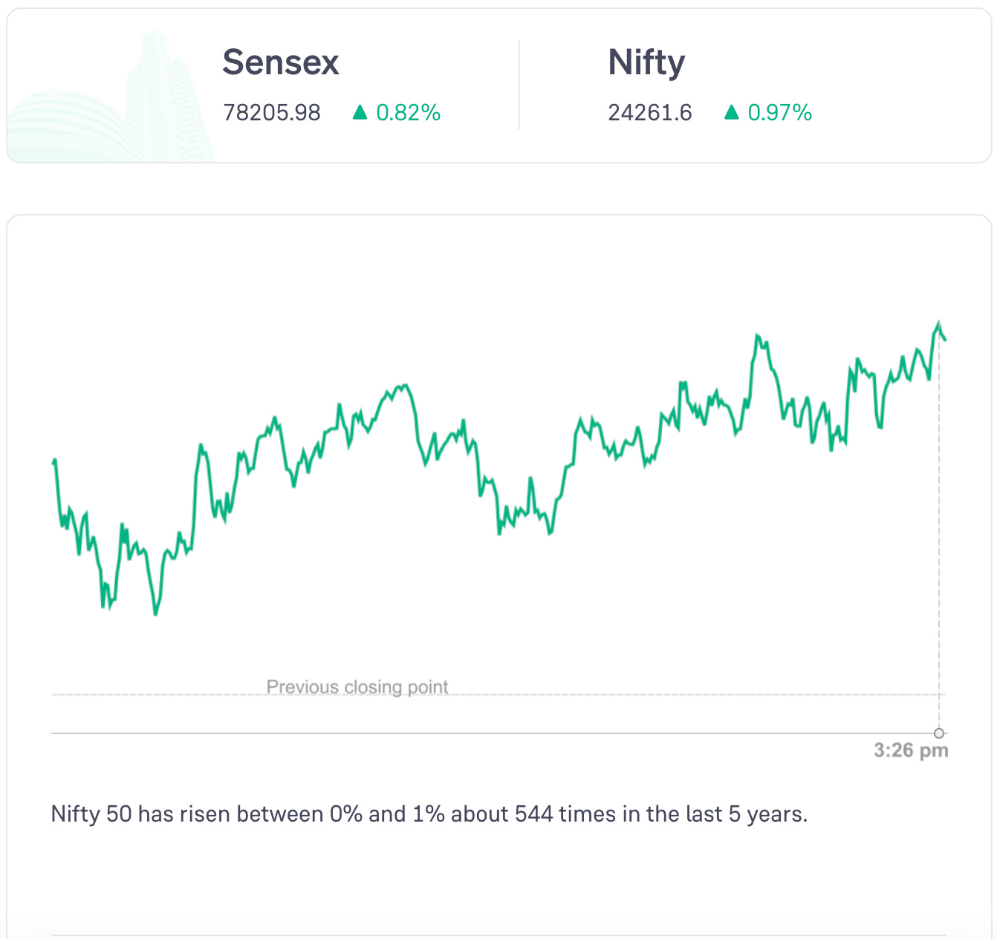This screenshot has width=997, height=939.
Task: Click the lowest dip of the green line
Action: tap(155, 614)
